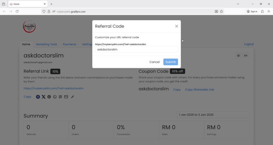Bookmark this page with star icon
This screenshot has width=273, height=145.
pyautogui.click(x=221, y=11)
